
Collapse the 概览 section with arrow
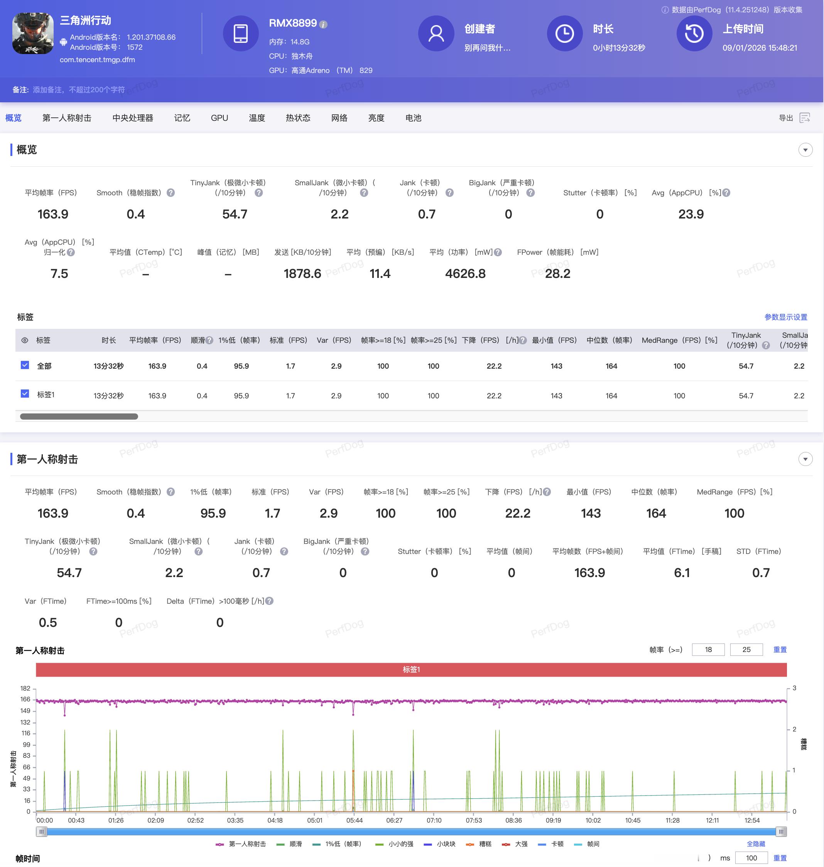coord(805,150)
